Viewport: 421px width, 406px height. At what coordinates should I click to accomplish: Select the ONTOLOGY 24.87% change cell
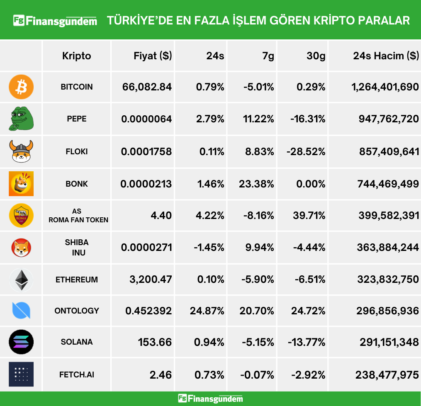coord(207,311)
